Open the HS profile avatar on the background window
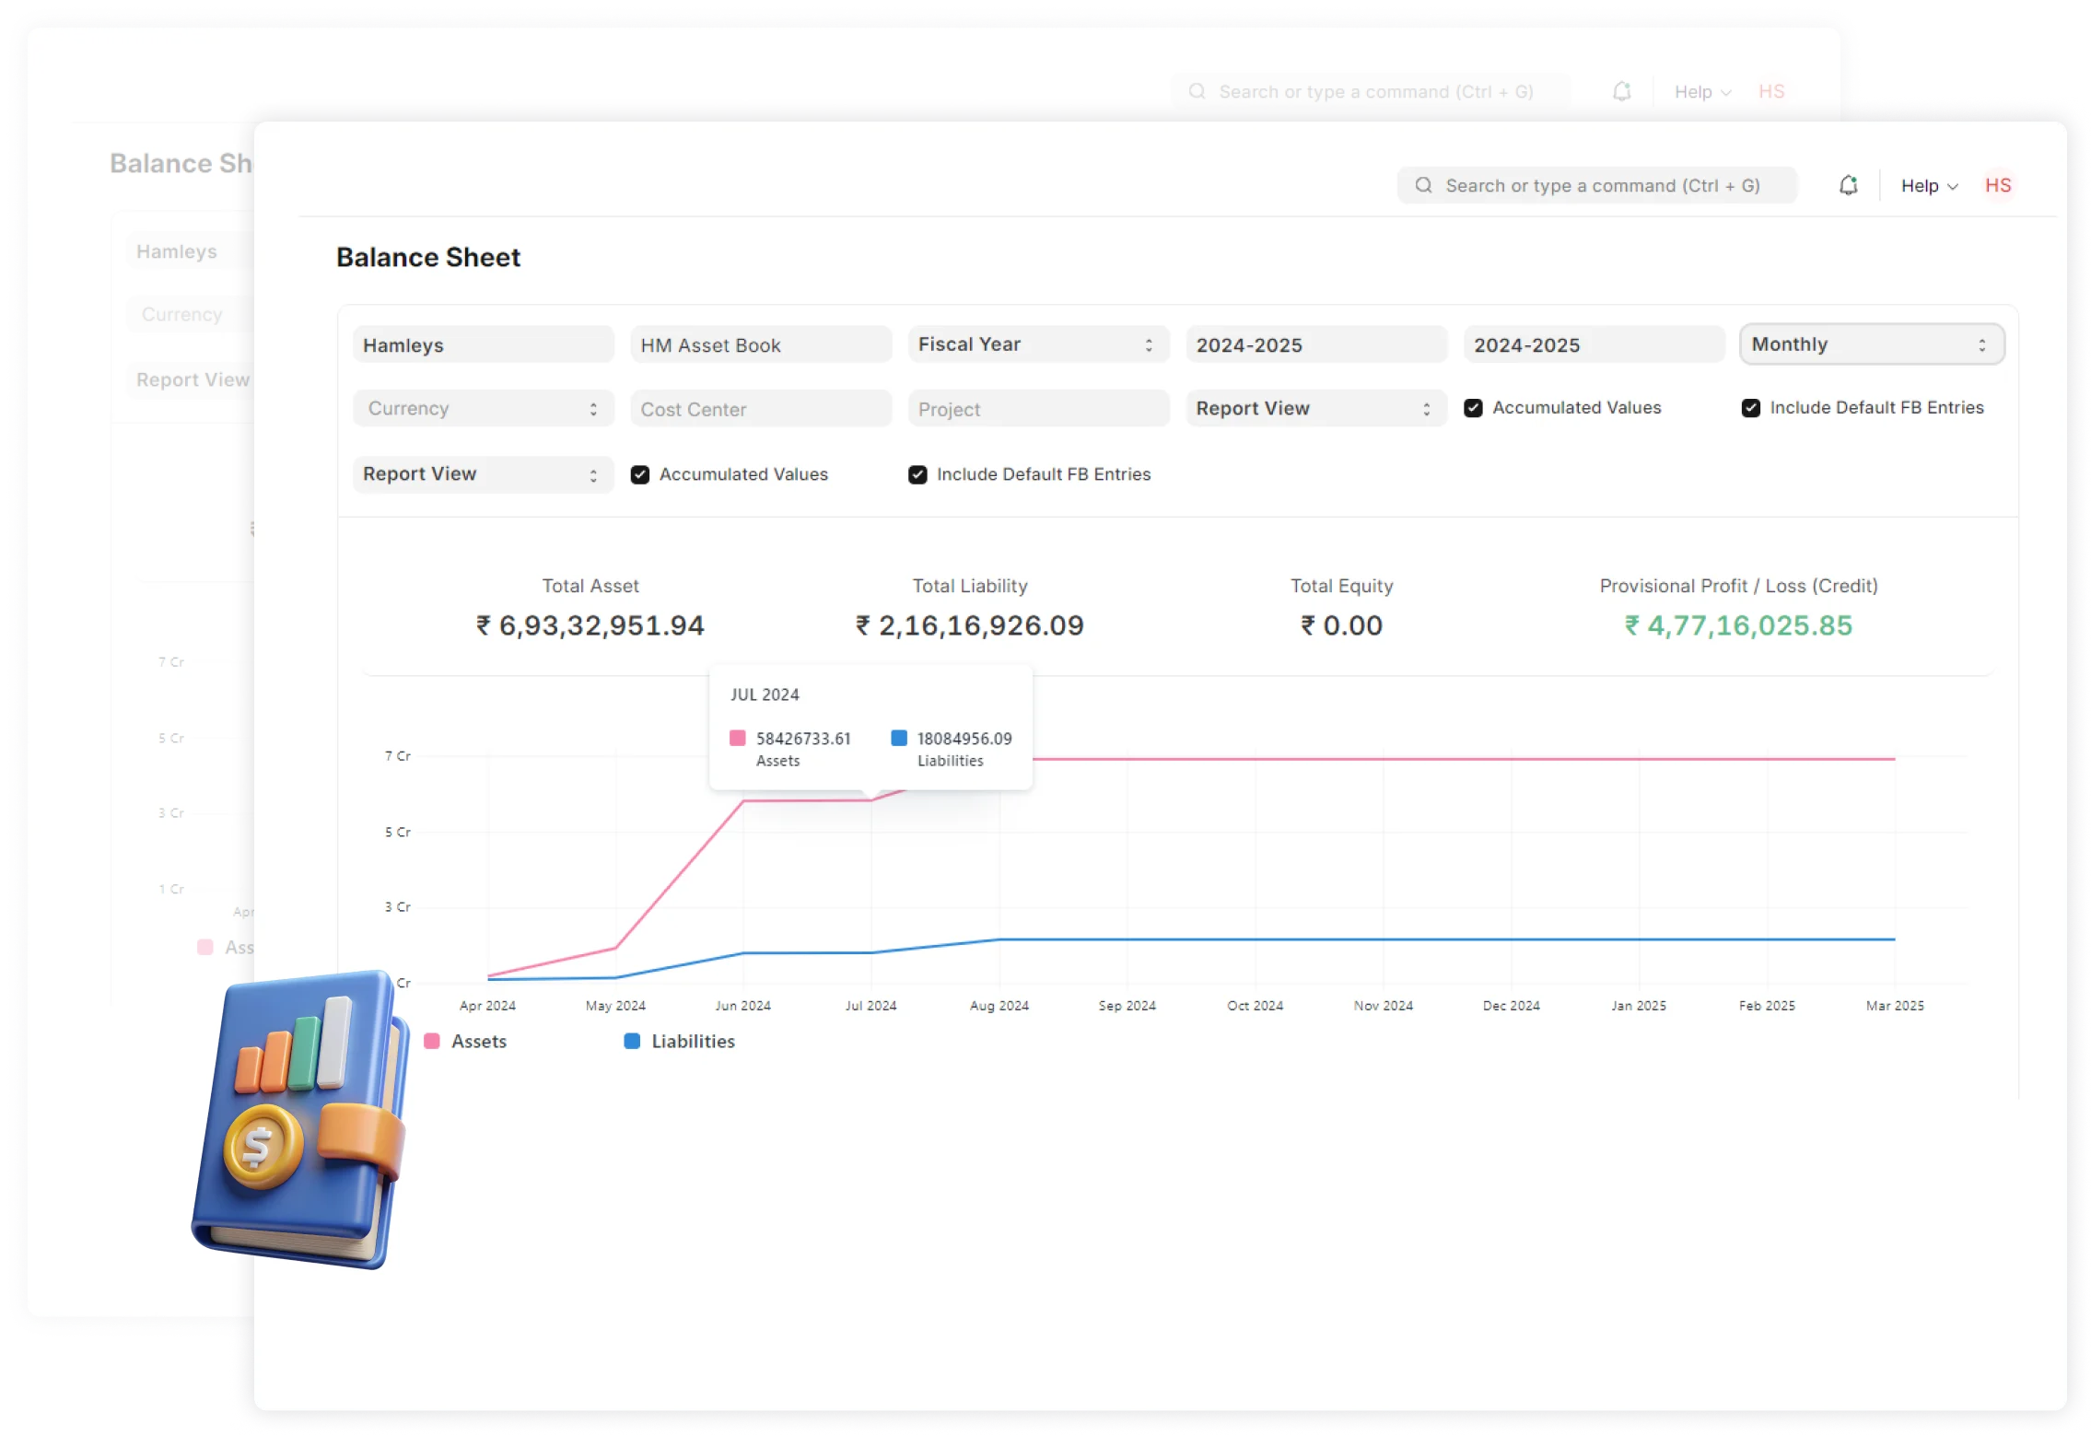The height and width of the screenshot is (1435, 2091). click(x=1770, y=91)
